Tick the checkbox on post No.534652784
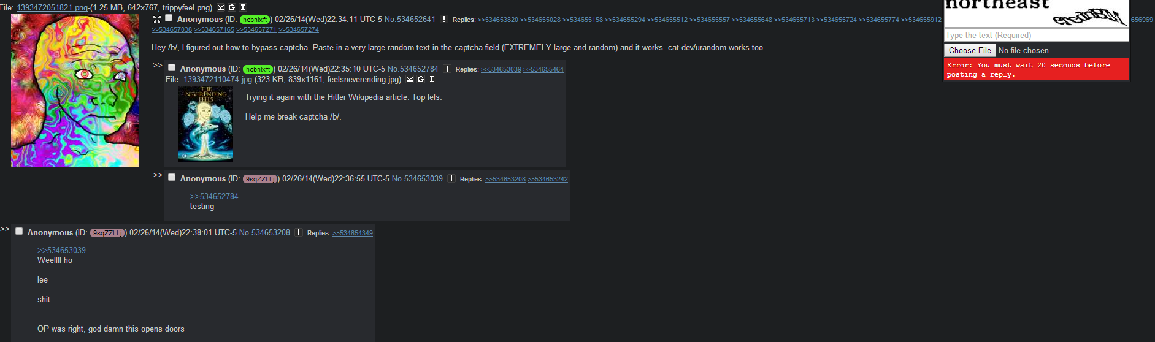 point(172,67)
